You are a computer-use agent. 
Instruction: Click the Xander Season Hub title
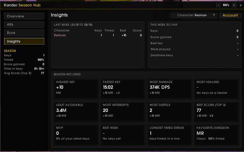point(22,5)
